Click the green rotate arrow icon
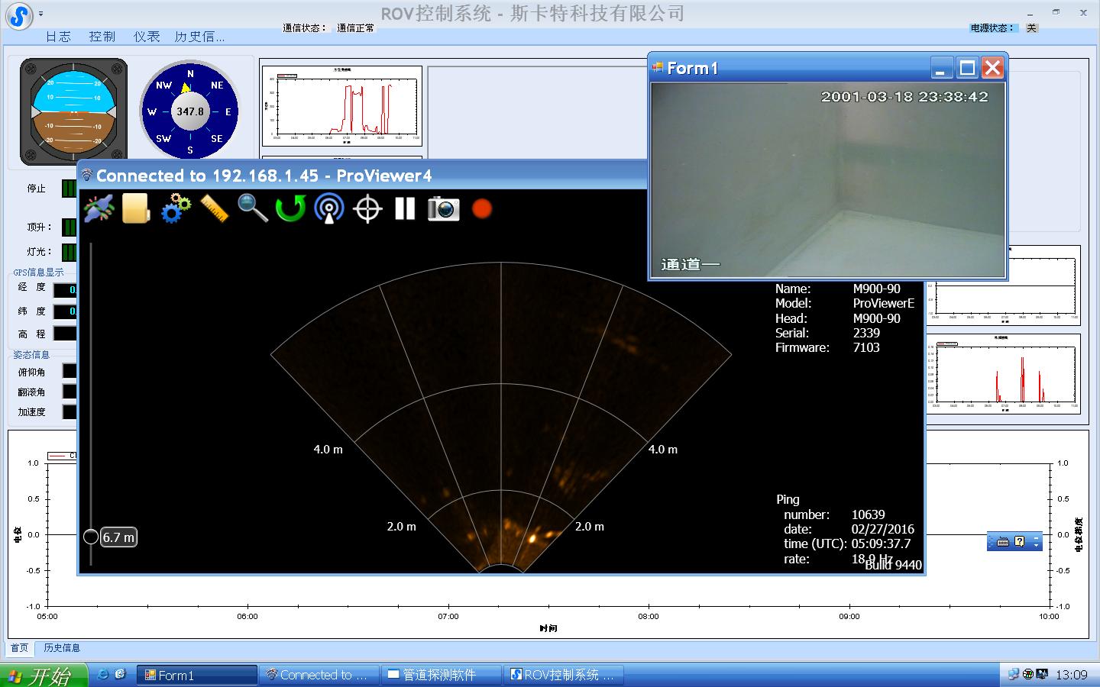The image size is (1100, 687). (290, 208)
